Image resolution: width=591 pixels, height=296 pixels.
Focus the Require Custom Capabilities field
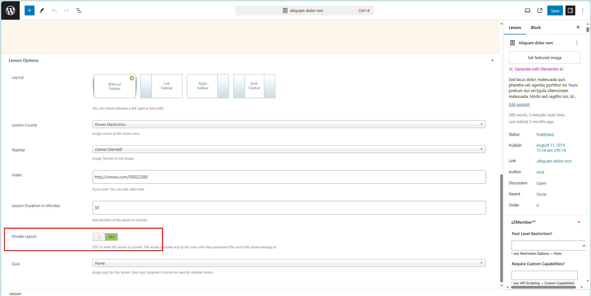(x=544, y=275)
